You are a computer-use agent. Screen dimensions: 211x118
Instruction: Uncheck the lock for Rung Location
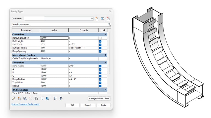[100, 48]
